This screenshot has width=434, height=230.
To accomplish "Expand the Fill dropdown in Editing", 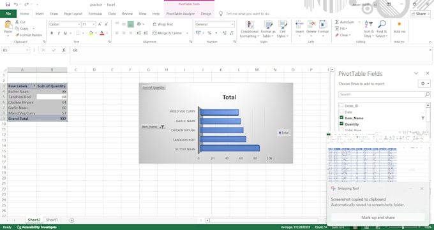I will coord(347,29).
